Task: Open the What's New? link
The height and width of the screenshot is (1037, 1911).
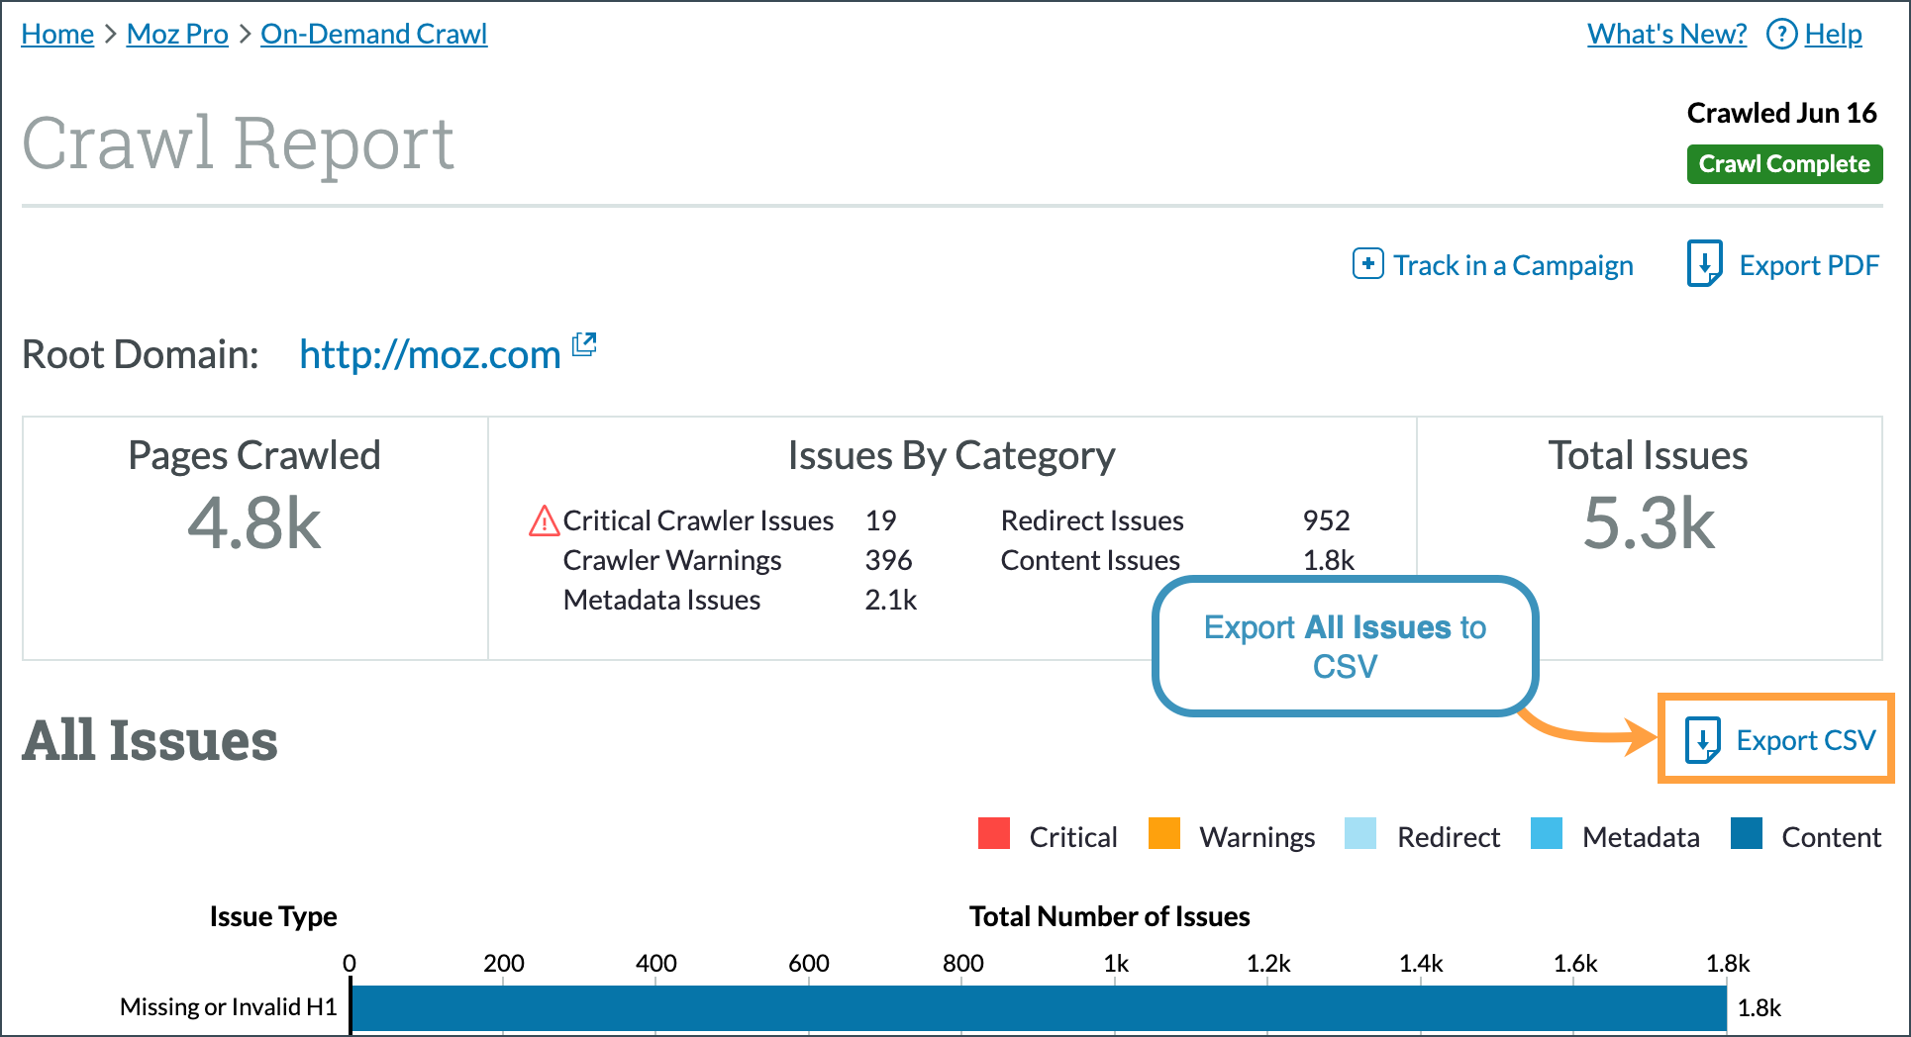Action: (x=1666, y=33)
